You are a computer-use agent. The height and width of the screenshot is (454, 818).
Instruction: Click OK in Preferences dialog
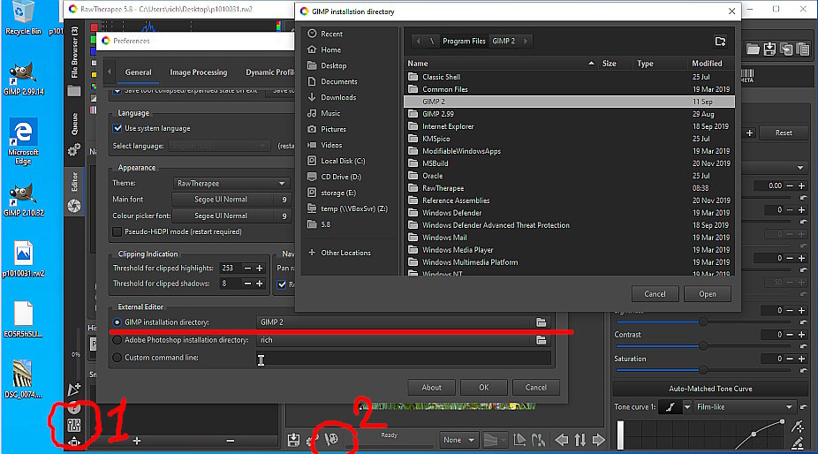(x=483, y=388)
